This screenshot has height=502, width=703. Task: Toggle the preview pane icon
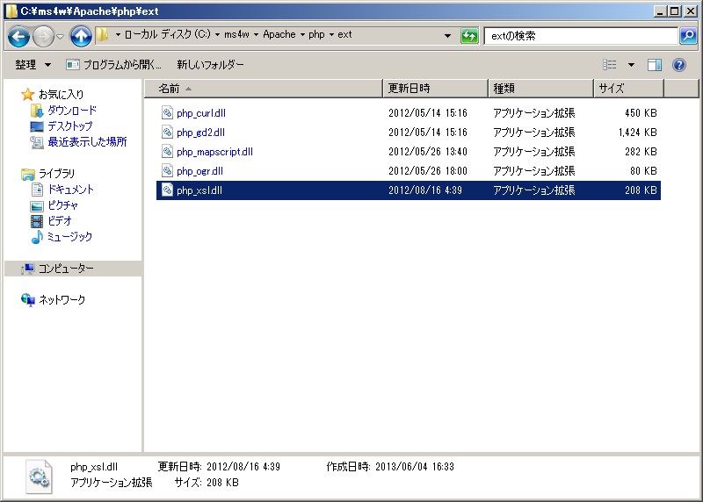coord(655,65)
